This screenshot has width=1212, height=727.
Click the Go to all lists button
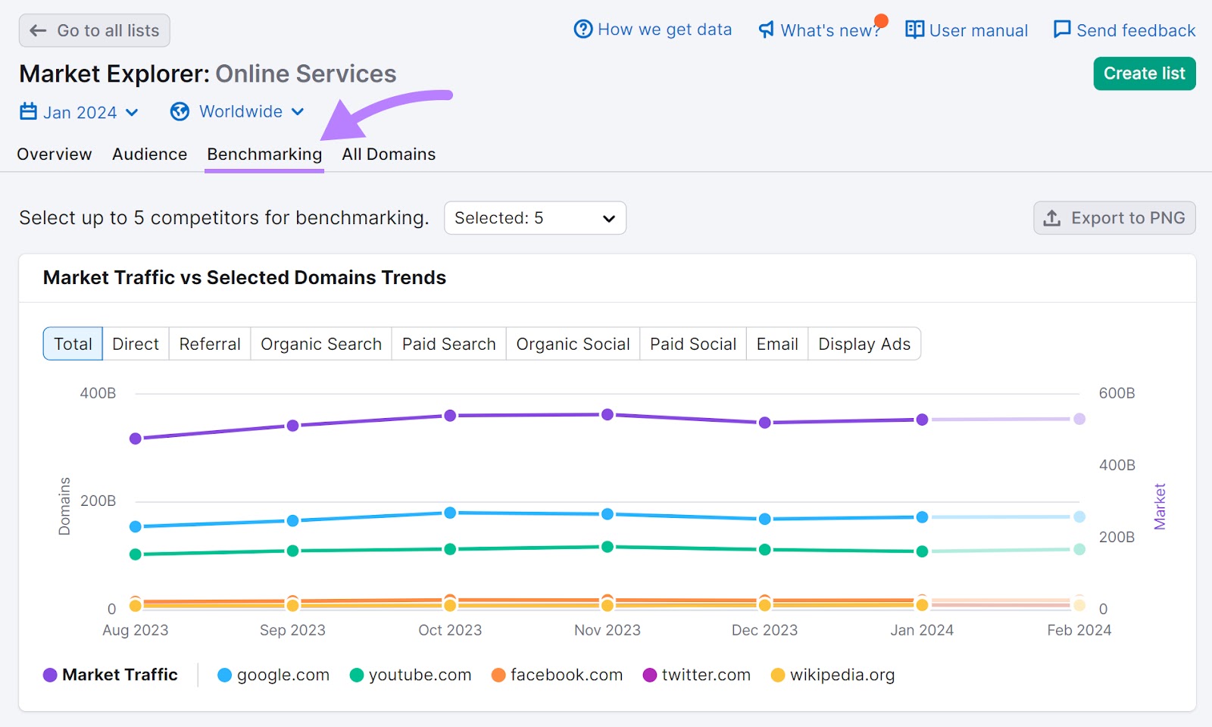pyautogui.click(x=94, y=30)
